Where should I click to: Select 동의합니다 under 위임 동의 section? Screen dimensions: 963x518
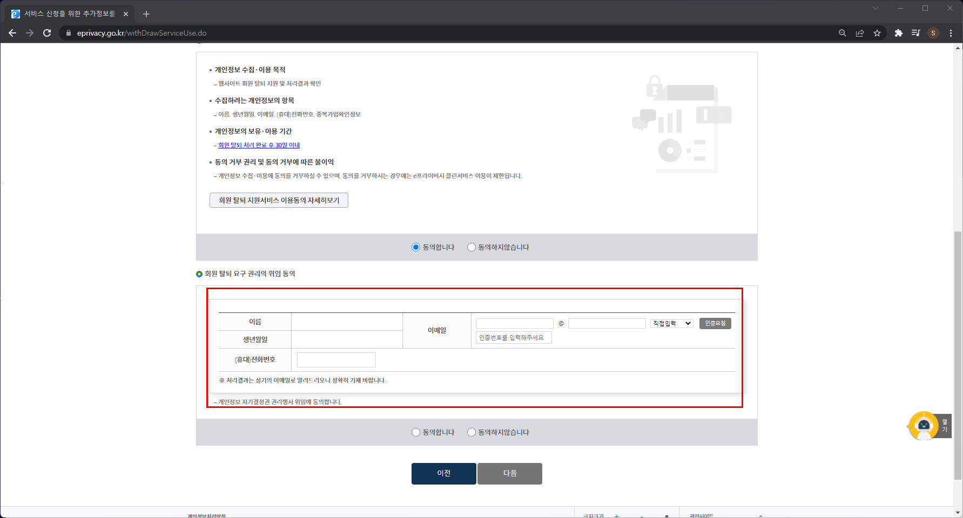pos(416,432)
